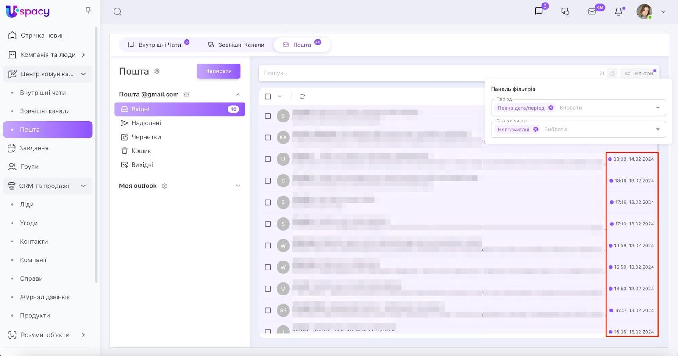Open internal chats icon with 2 badge
This screenshot has width=678, height=356.
(539, 11)
